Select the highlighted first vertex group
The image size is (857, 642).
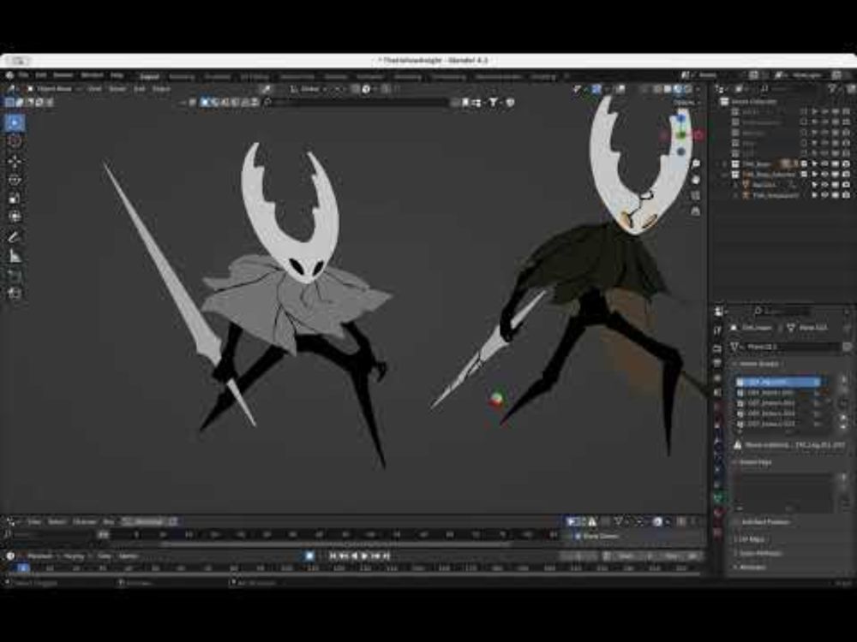781,382
